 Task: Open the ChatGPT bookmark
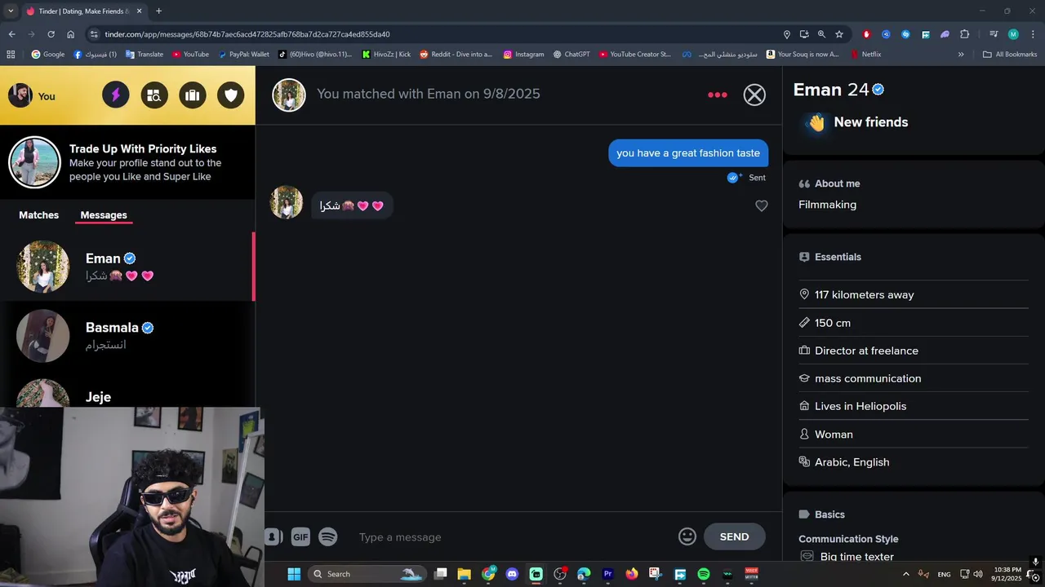coord(571,55)
